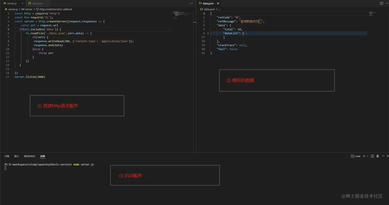Click line number 5 in server.js
Viewport: 389px width, 205px height.
pos(8,30)
